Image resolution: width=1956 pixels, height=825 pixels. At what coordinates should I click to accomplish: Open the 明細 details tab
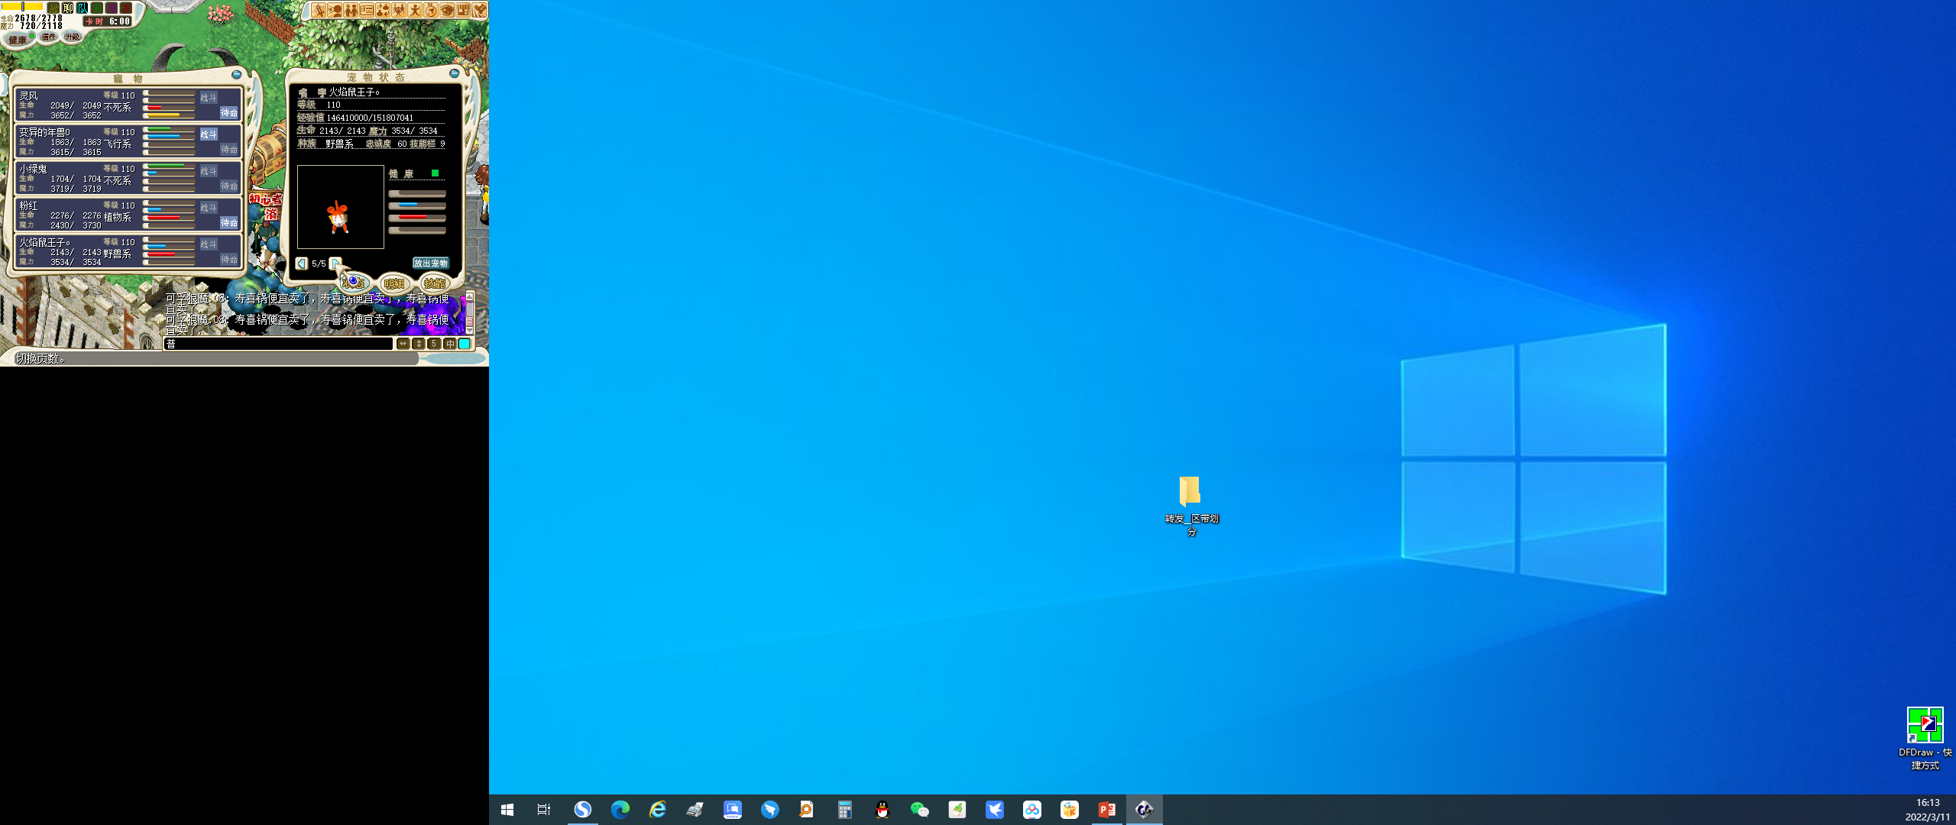(x=394, y=283)
